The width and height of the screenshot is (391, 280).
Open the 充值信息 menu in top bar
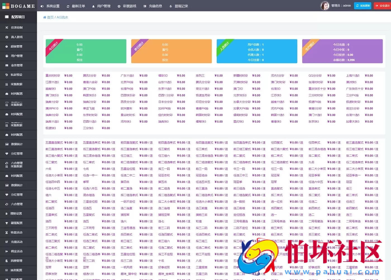tap(153, 6)
